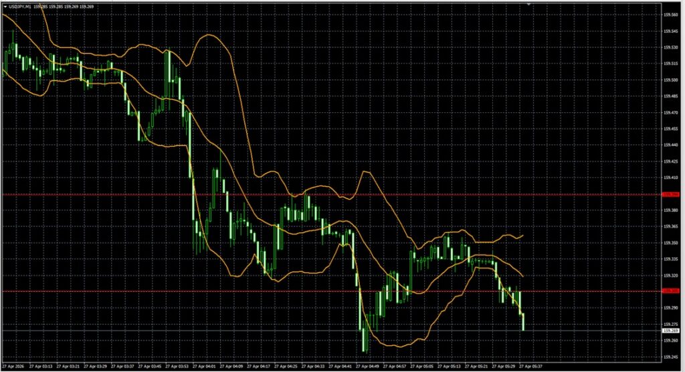
Task: Click the 159.410 price scale label
Action: point(670,178)
